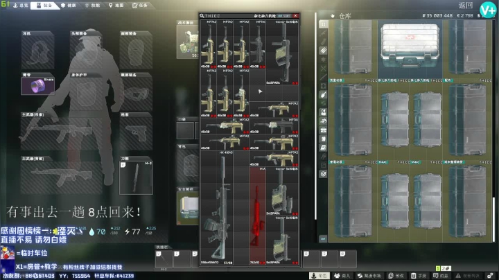The height and width of the screenshot is (280, 499).
Task: Select the first M4A1 tagged item case
Action: [x=394, y=201]
